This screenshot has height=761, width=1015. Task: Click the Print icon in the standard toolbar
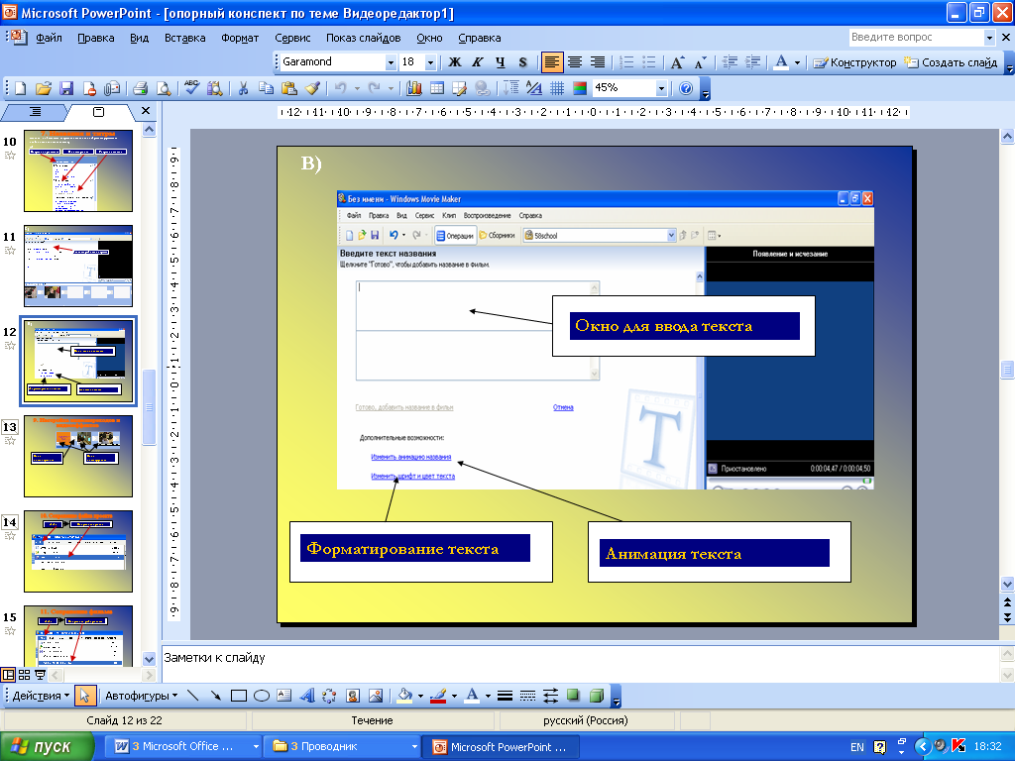click(140, 88)
